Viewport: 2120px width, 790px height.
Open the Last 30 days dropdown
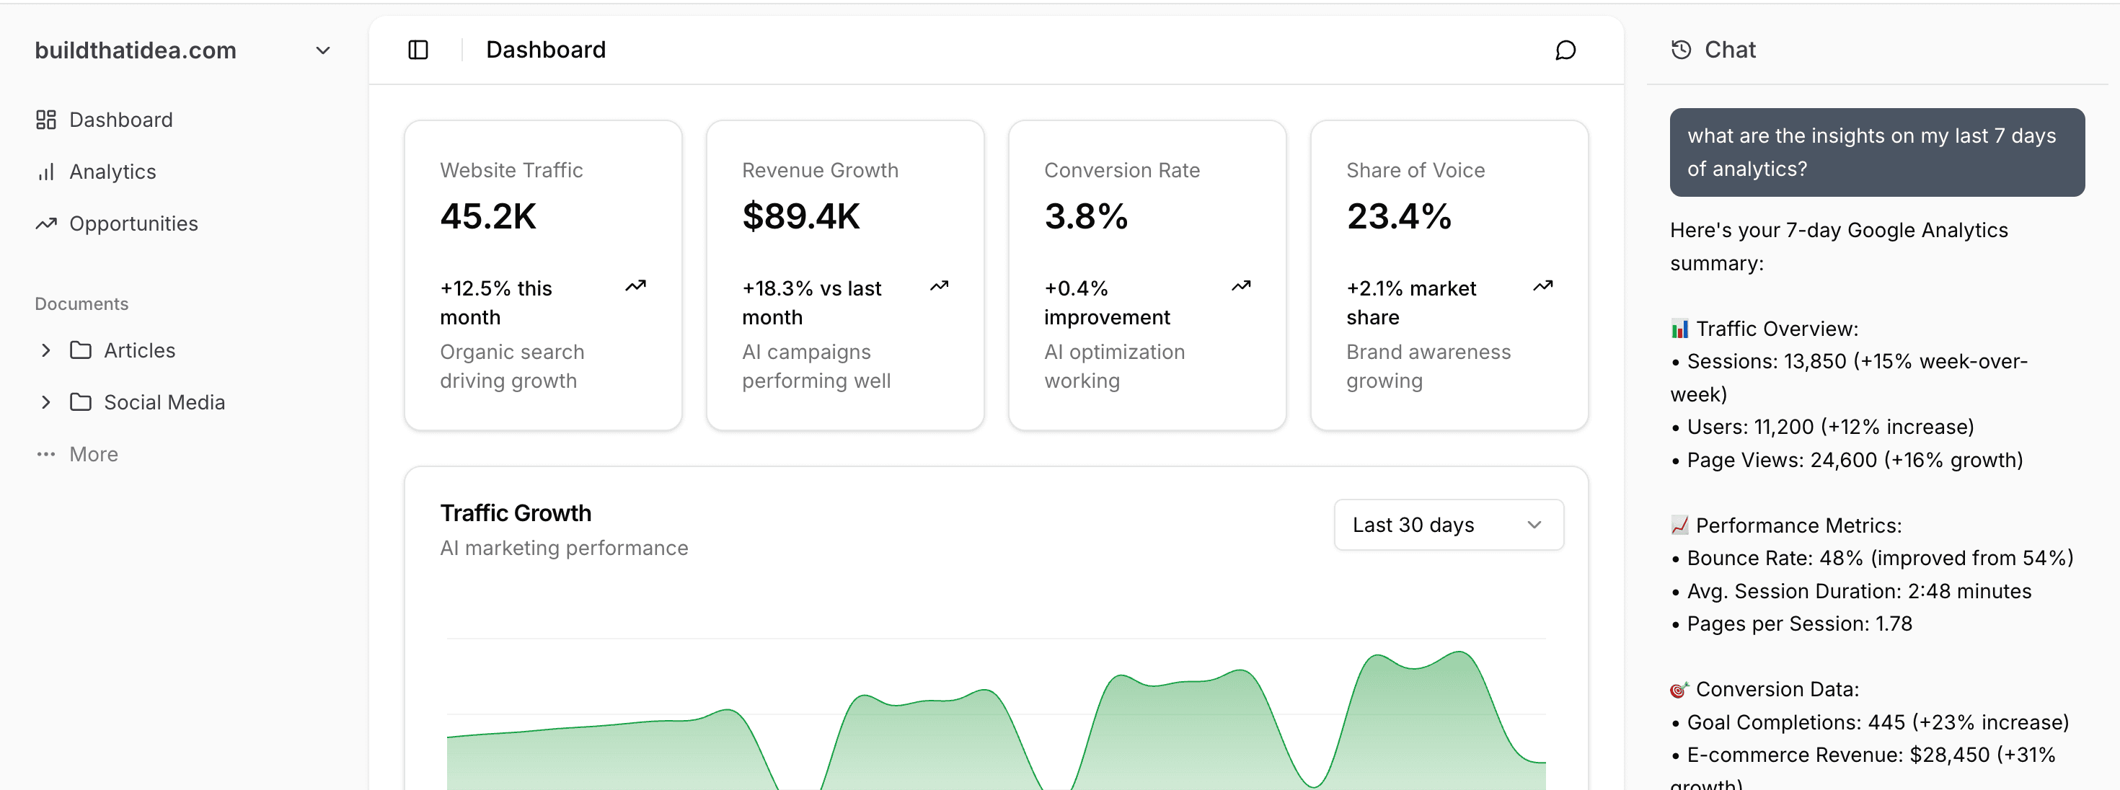pos(1449,525)
